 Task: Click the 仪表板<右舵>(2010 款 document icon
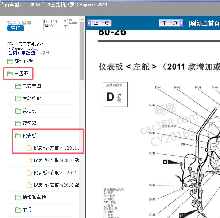[x=29, y=185]
